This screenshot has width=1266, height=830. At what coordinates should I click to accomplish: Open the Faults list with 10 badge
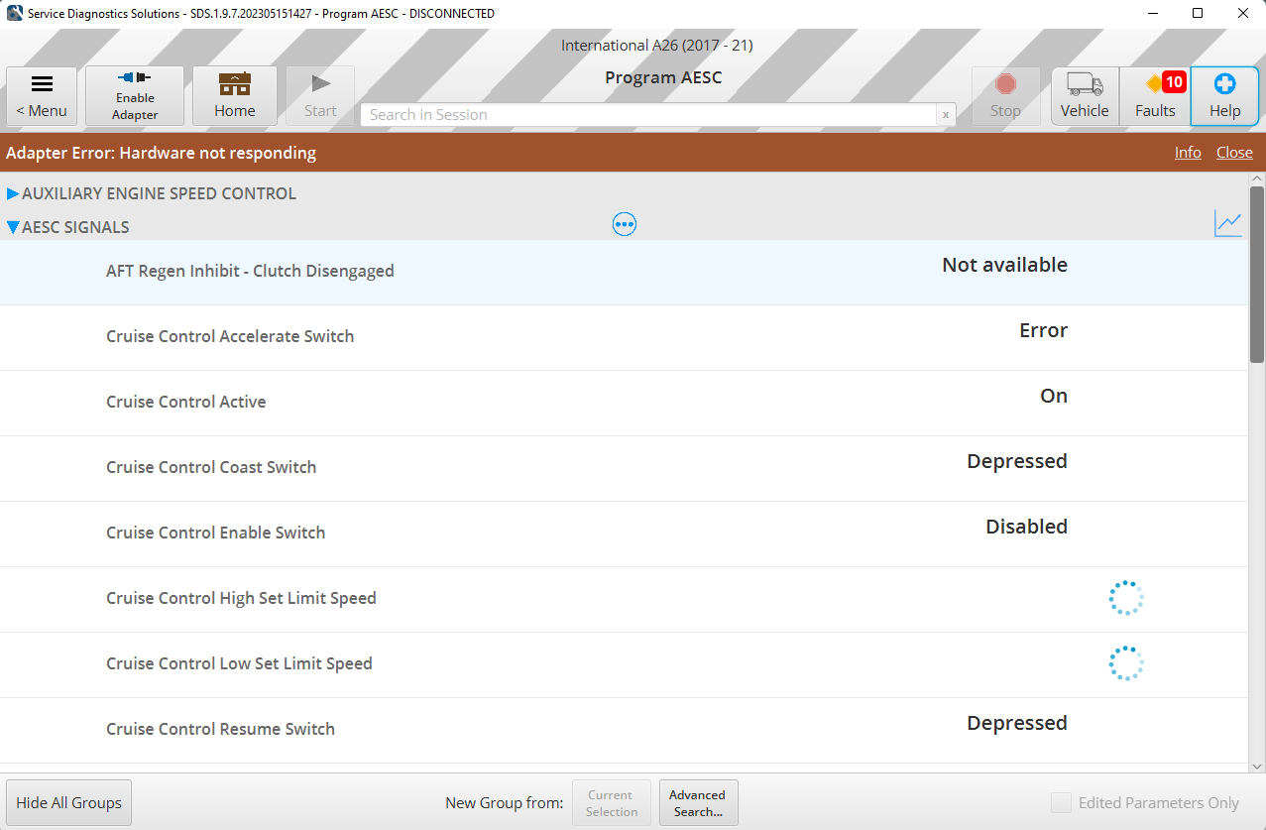coord(1155,96)
